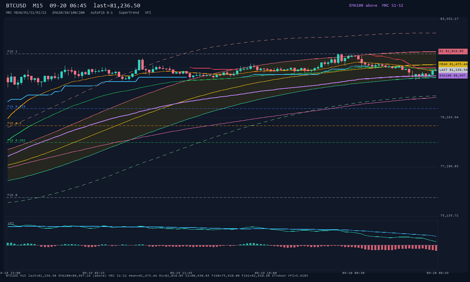Click the AutoFib 0-1 legend entry

pyautogui.click(x=102, y=13)
